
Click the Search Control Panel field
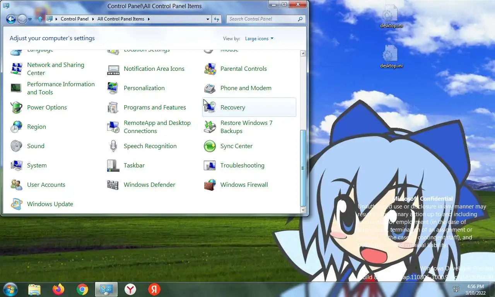point(266,19)
